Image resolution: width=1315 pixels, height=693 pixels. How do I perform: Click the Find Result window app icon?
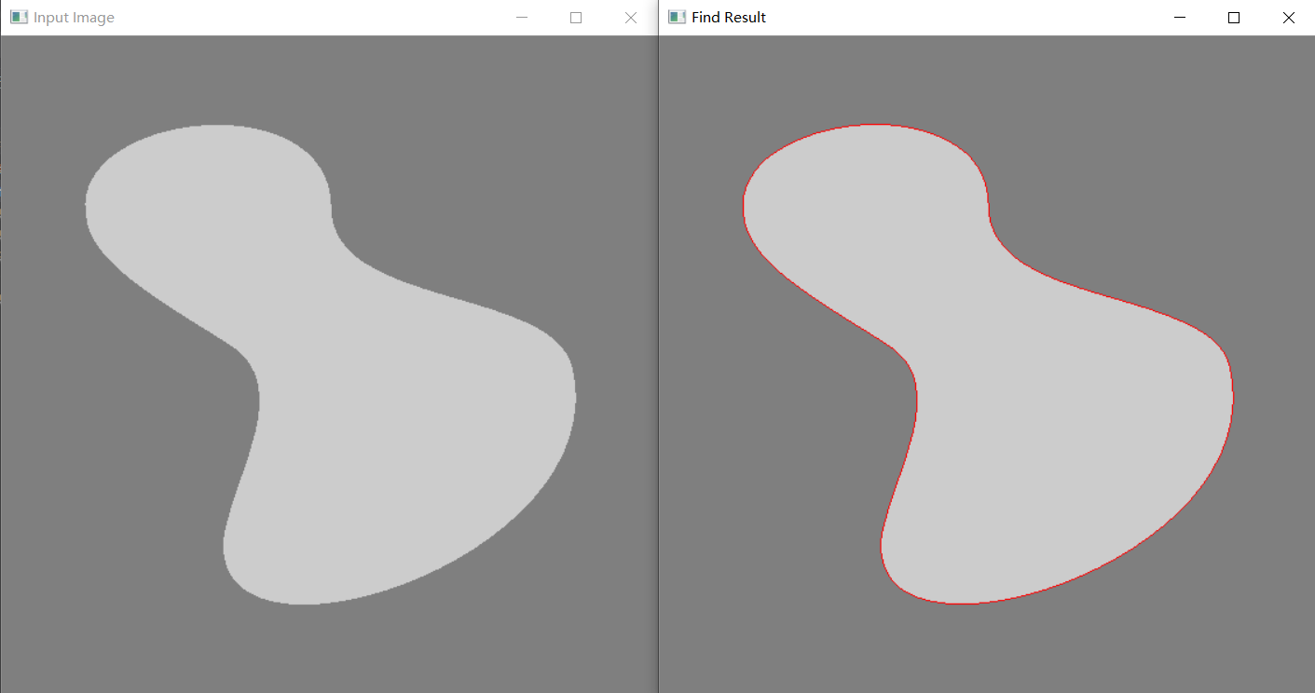(678, 18)
